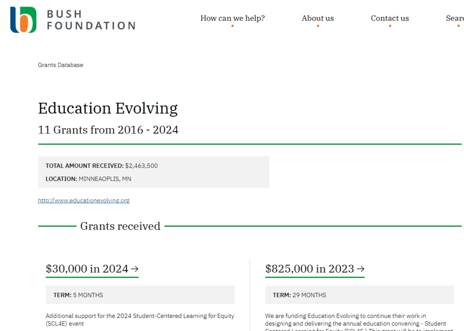Open the "$30,000 in 2024" grant link
Viewport: 464px width, 331px height.
click(x=87, y=269)
